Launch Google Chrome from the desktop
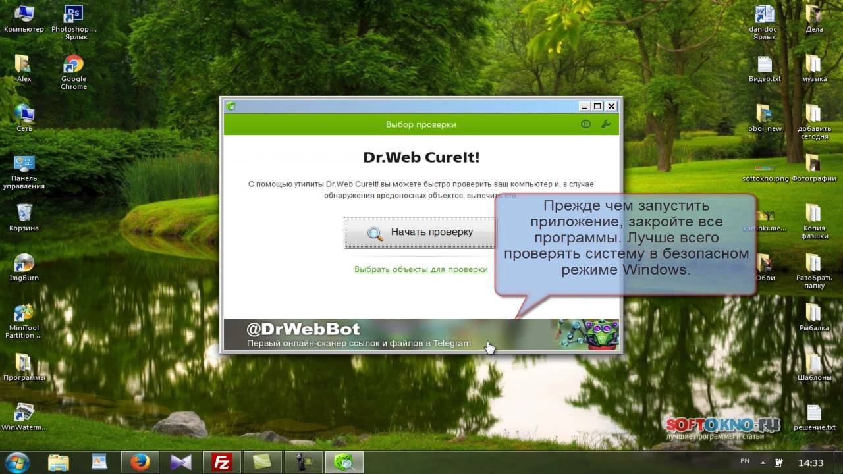Viewport: 843px width, 474px height. (x=74, y=72)
